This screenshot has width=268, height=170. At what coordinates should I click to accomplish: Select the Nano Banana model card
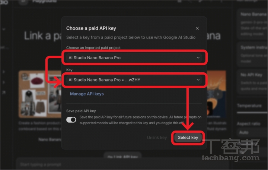point(252,24)
